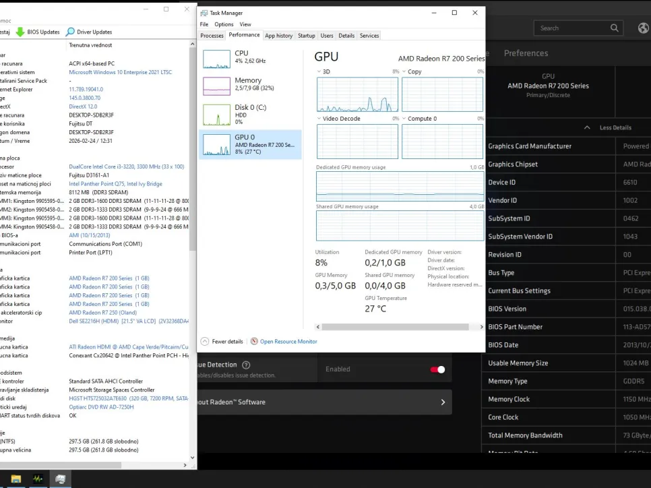The image size is (651, 488).
Task: Click the Open Resource Monitor link
Action: point(288,342)
